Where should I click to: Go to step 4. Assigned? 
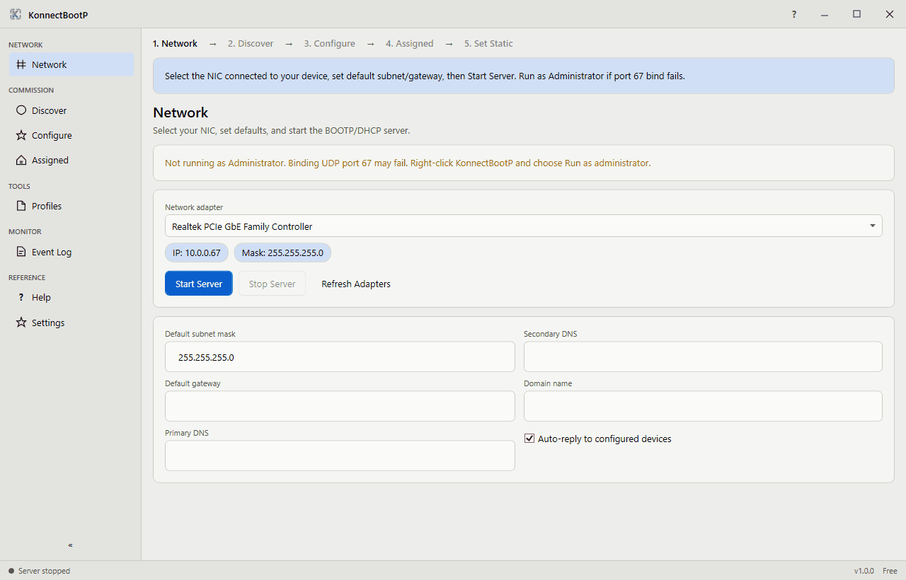pyautogui.click(x=409, y=43)
